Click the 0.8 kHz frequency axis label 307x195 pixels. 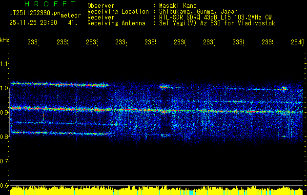pyautogui.click(x=4, y=136)
